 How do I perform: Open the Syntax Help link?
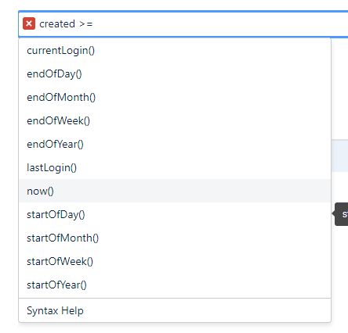(x=55, y=310)
